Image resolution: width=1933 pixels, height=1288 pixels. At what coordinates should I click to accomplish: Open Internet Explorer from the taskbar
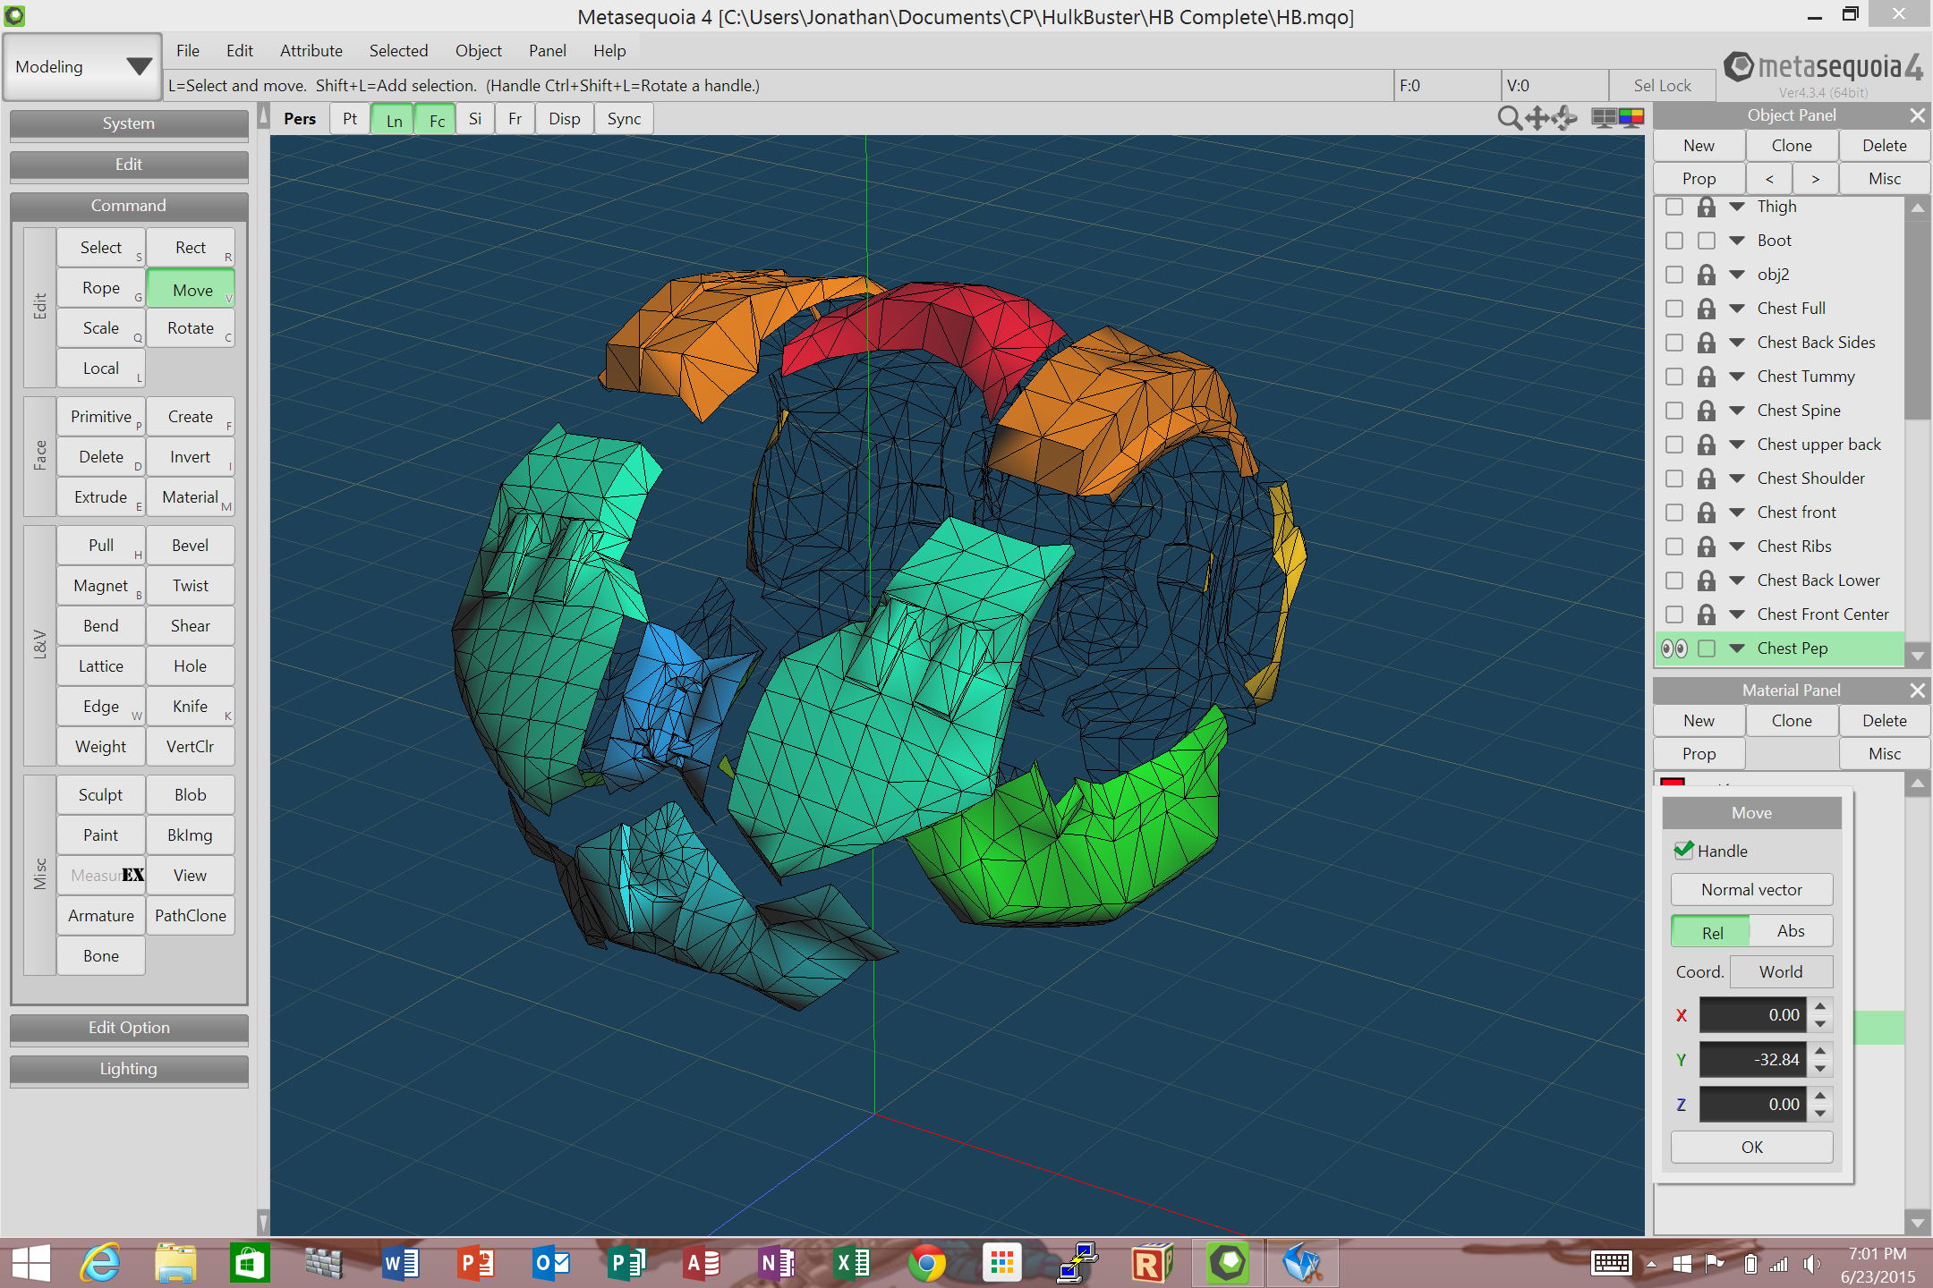(x=100, y=1263)
